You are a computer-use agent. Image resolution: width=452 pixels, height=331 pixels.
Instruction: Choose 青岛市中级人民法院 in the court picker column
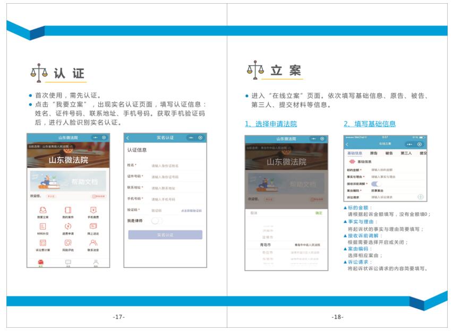coord(308,245)
